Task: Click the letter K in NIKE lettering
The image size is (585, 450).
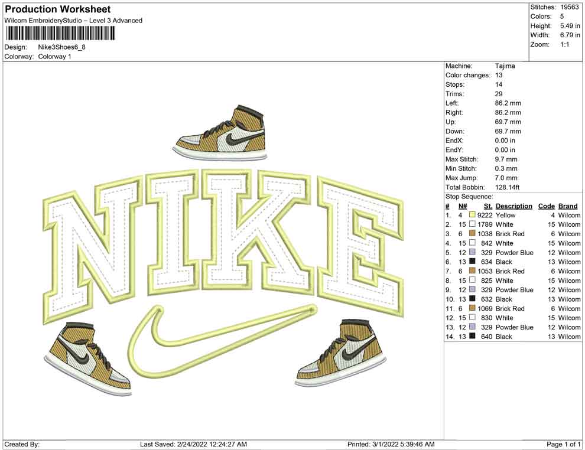Action: tap(256, 229)
